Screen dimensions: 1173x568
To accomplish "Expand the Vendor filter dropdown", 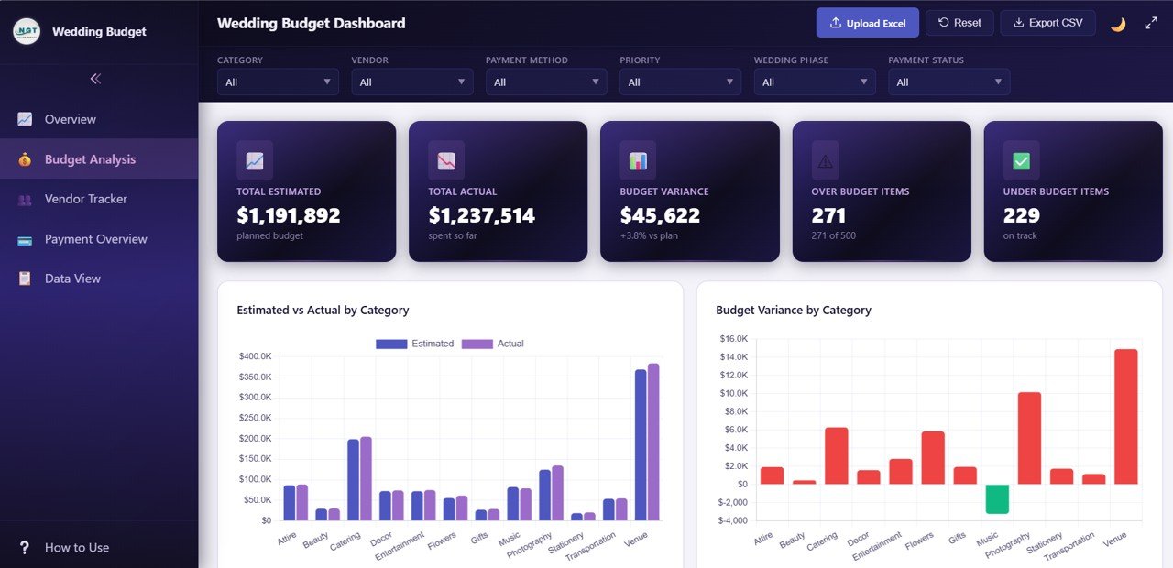I will (411, 82).
